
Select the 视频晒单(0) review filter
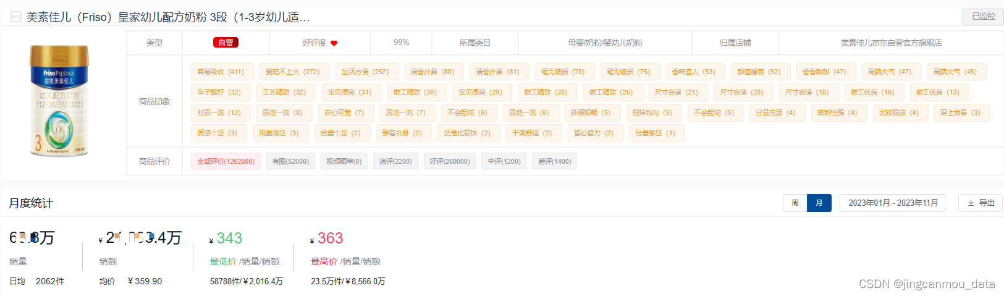[x=344, y=161]
